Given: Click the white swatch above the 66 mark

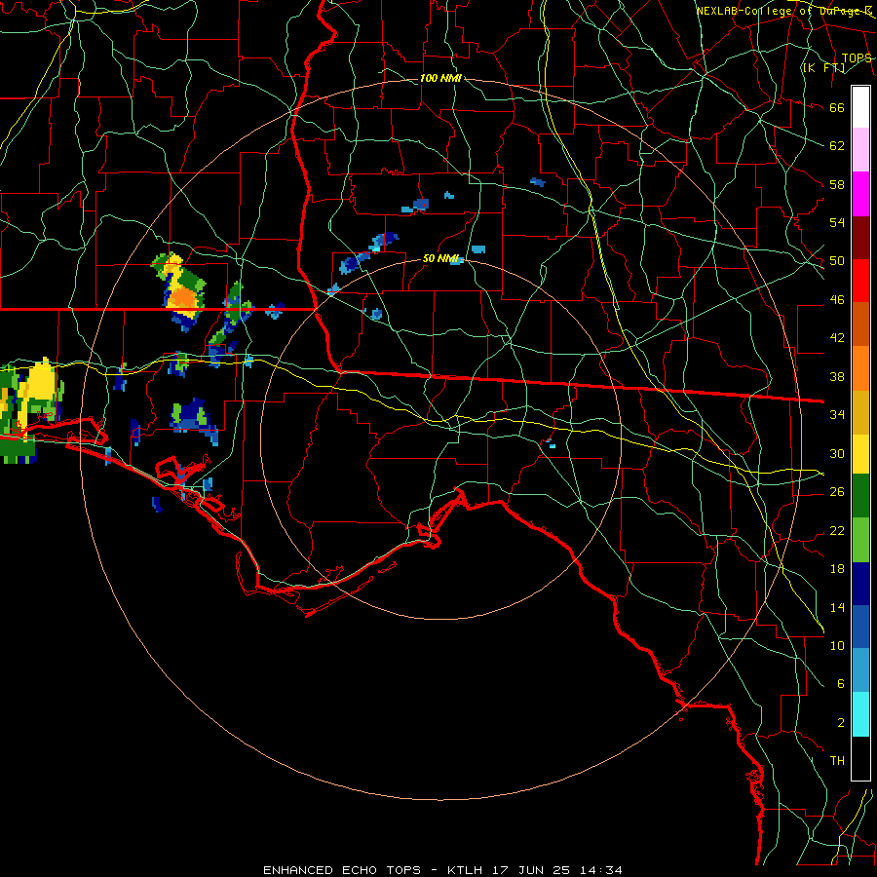Looking at the screenshot, I should [860, 107].
